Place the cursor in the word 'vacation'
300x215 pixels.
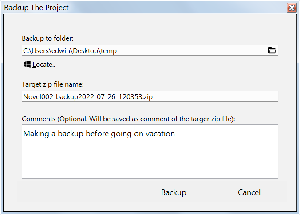(x=160, y=134)
